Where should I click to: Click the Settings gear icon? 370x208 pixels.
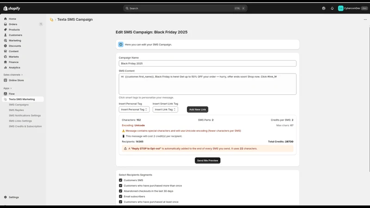[x=6, y=197]
